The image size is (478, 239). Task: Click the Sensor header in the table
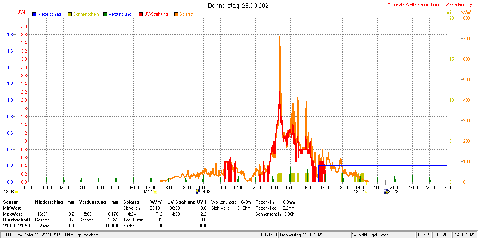tap(10, 202)
